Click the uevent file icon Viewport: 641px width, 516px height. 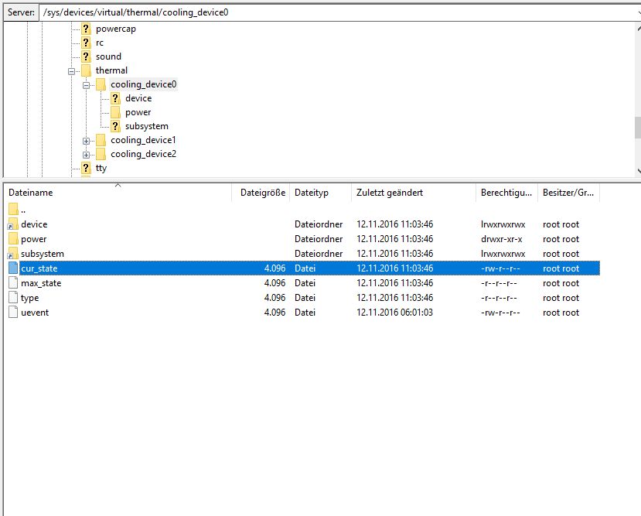point(13,313)
